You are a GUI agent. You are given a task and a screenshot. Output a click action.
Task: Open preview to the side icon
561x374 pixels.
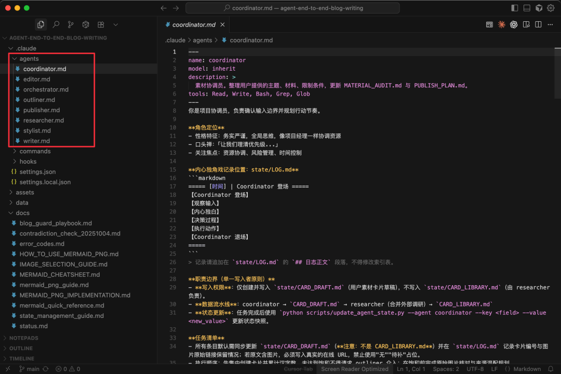click(526, 24)
